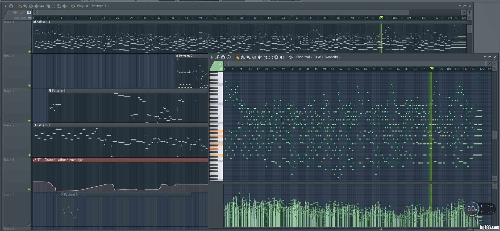500x231 pixels.
Task: Click the green speaker icon beside Playlist title
Action: tap(73, 6)
